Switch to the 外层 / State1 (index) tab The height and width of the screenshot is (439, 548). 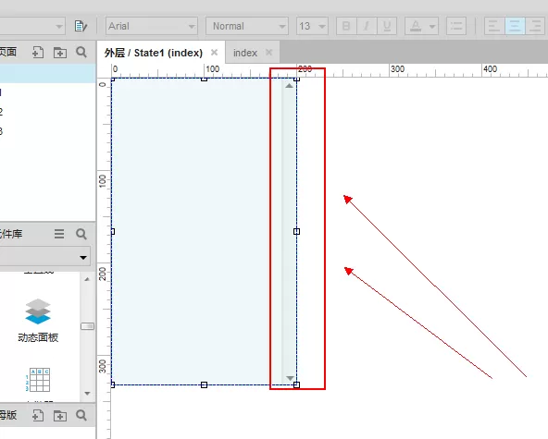(154, 53)
